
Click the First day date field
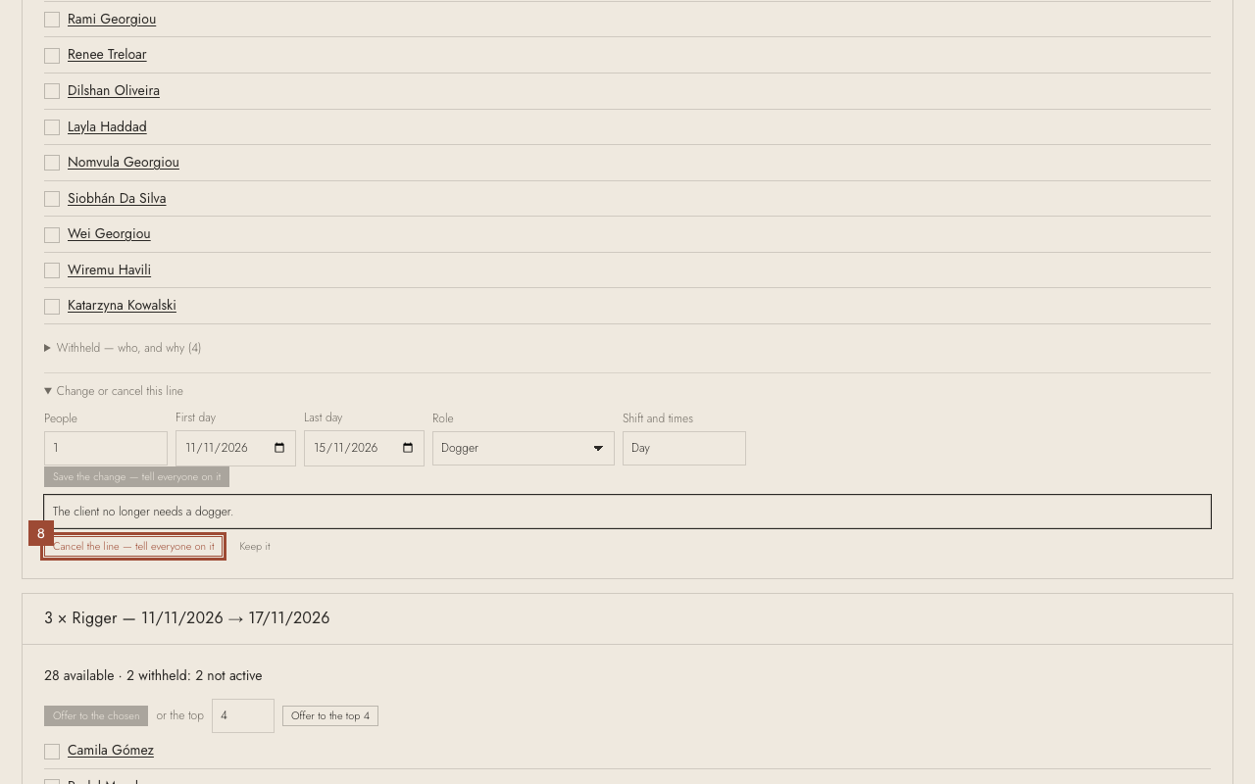point(235,448)
